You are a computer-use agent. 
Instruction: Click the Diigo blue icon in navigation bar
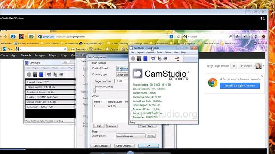click(13, 36)
